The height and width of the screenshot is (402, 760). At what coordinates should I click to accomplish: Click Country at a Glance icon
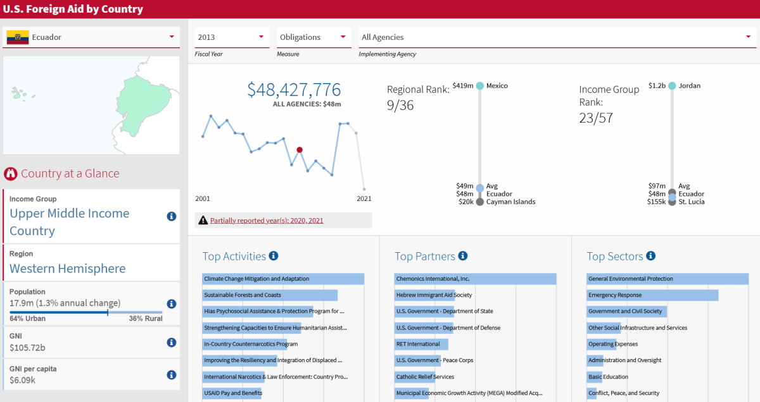(10, 174)
